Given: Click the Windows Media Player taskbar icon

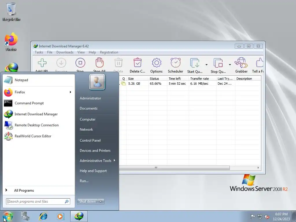Looking at the screenshot, I should pyautogui.click(x=61, y=216).
